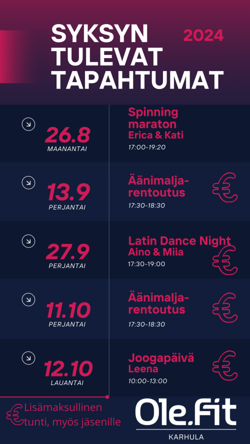Click the euro icon beside Latin Dance Night
Screen dimensions: 250x444
[x=225, y=260]
